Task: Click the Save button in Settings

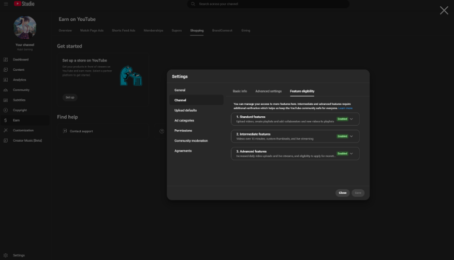Action: click(x=358, y=193)
